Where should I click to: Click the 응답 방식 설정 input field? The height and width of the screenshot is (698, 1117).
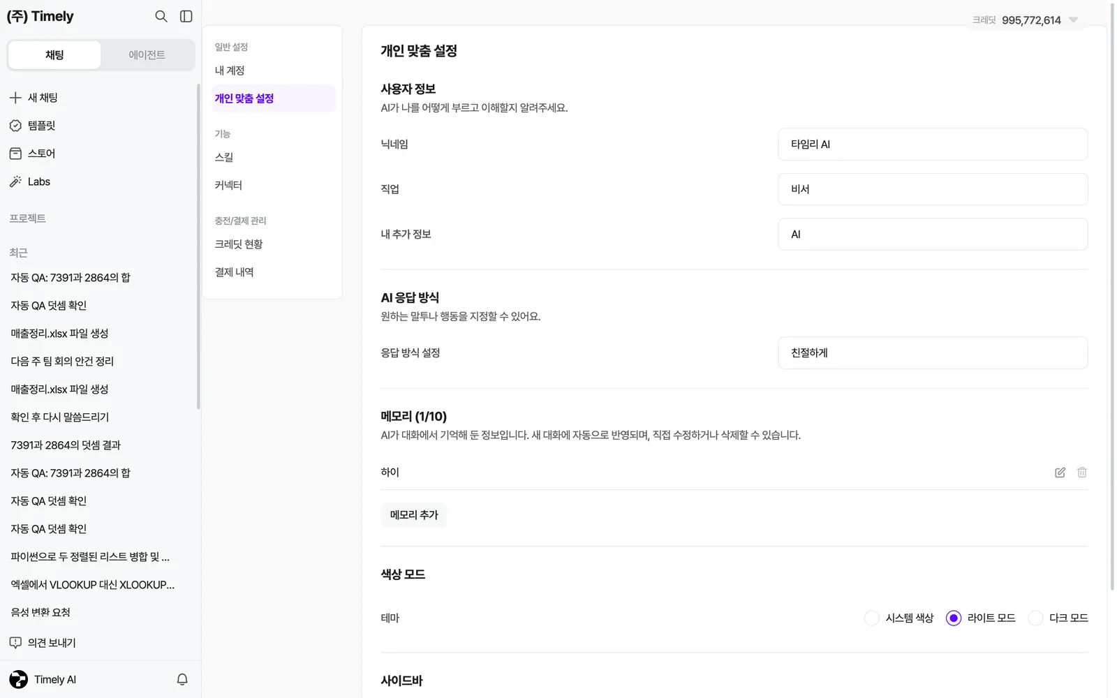[933, 353]
